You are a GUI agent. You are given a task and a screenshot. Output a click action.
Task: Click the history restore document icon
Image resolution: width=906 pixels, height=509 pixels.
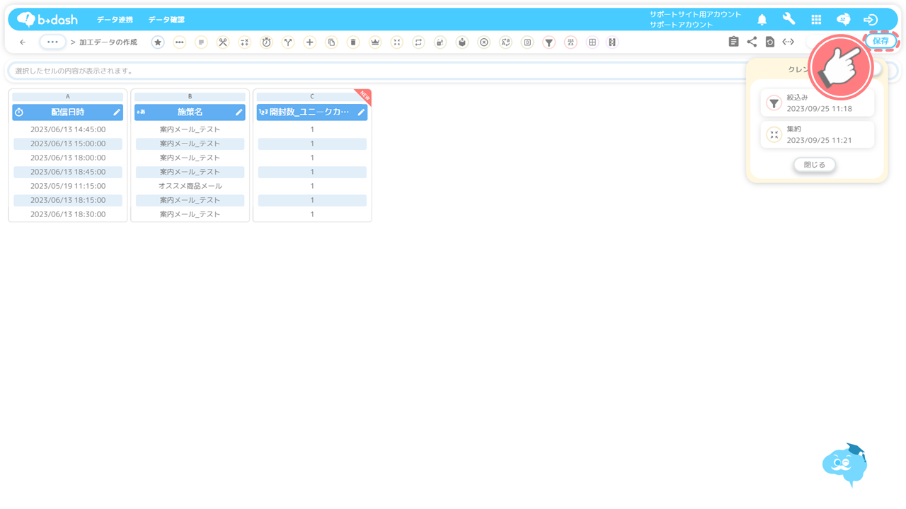[x=770, y=42]
